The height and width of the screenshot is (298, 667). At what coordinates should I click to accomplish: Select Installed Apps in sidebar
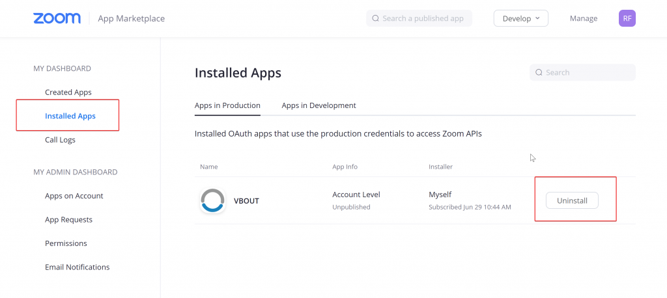click(x=70, y=116)
